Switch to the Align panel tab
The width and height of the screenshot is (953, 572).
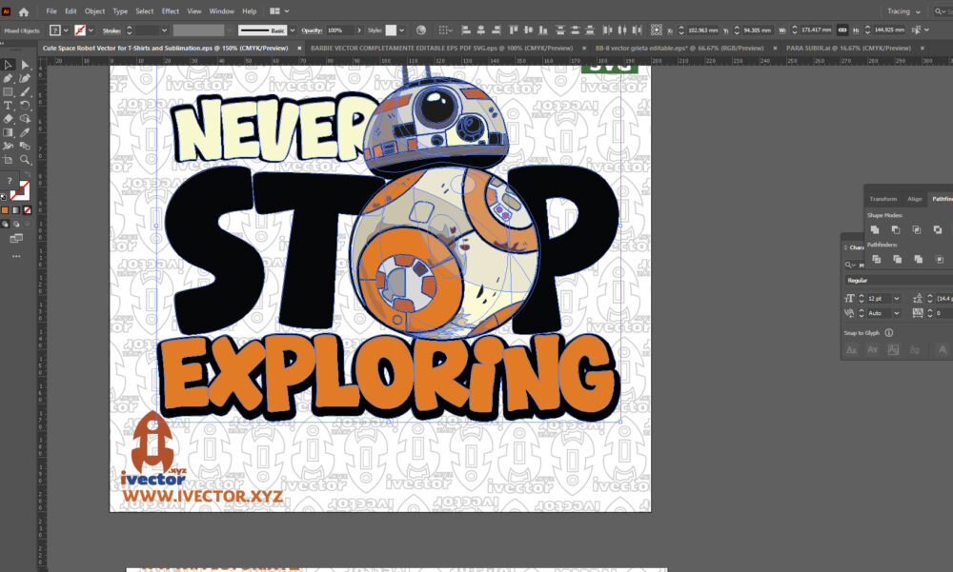click(x=915, y=199)
